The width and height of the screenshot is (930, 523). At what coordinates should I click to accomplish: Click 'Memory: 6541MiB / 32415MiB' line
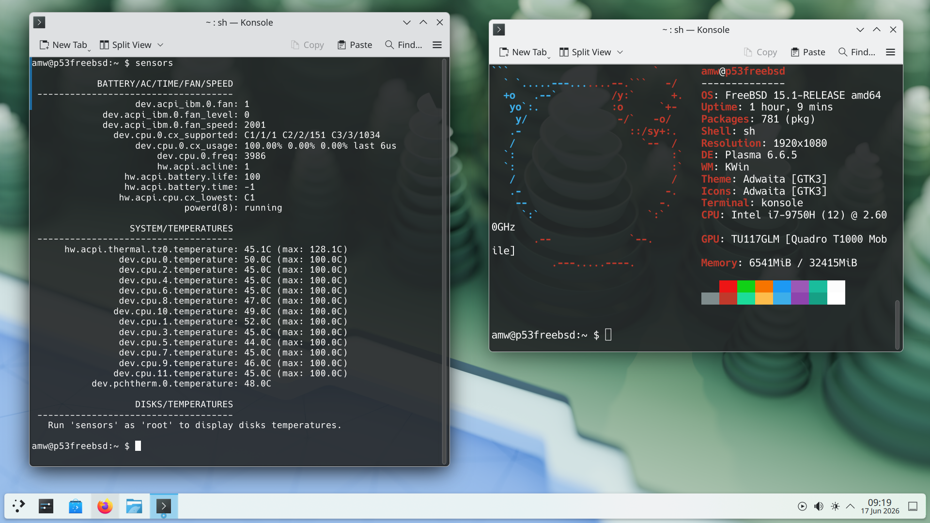click(779, 263)
